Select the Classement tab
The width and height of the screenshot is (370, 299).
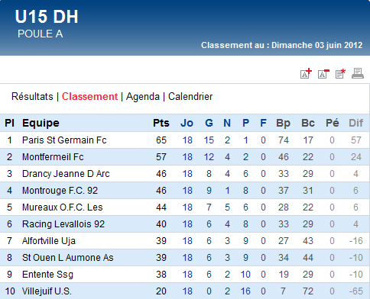click(x=89, y=97)
